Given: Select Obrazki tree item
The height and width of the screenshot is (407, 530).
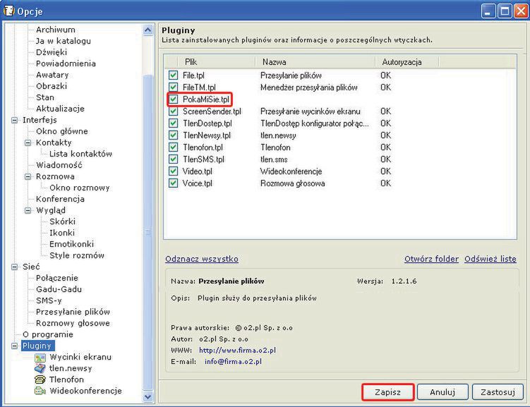Looking at the screenshot, I should click(x=52, y=86).
